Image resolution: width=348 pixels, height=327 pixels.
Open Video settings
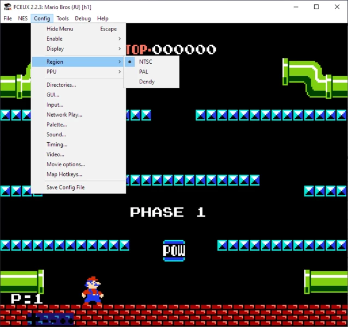click(79, 155)
